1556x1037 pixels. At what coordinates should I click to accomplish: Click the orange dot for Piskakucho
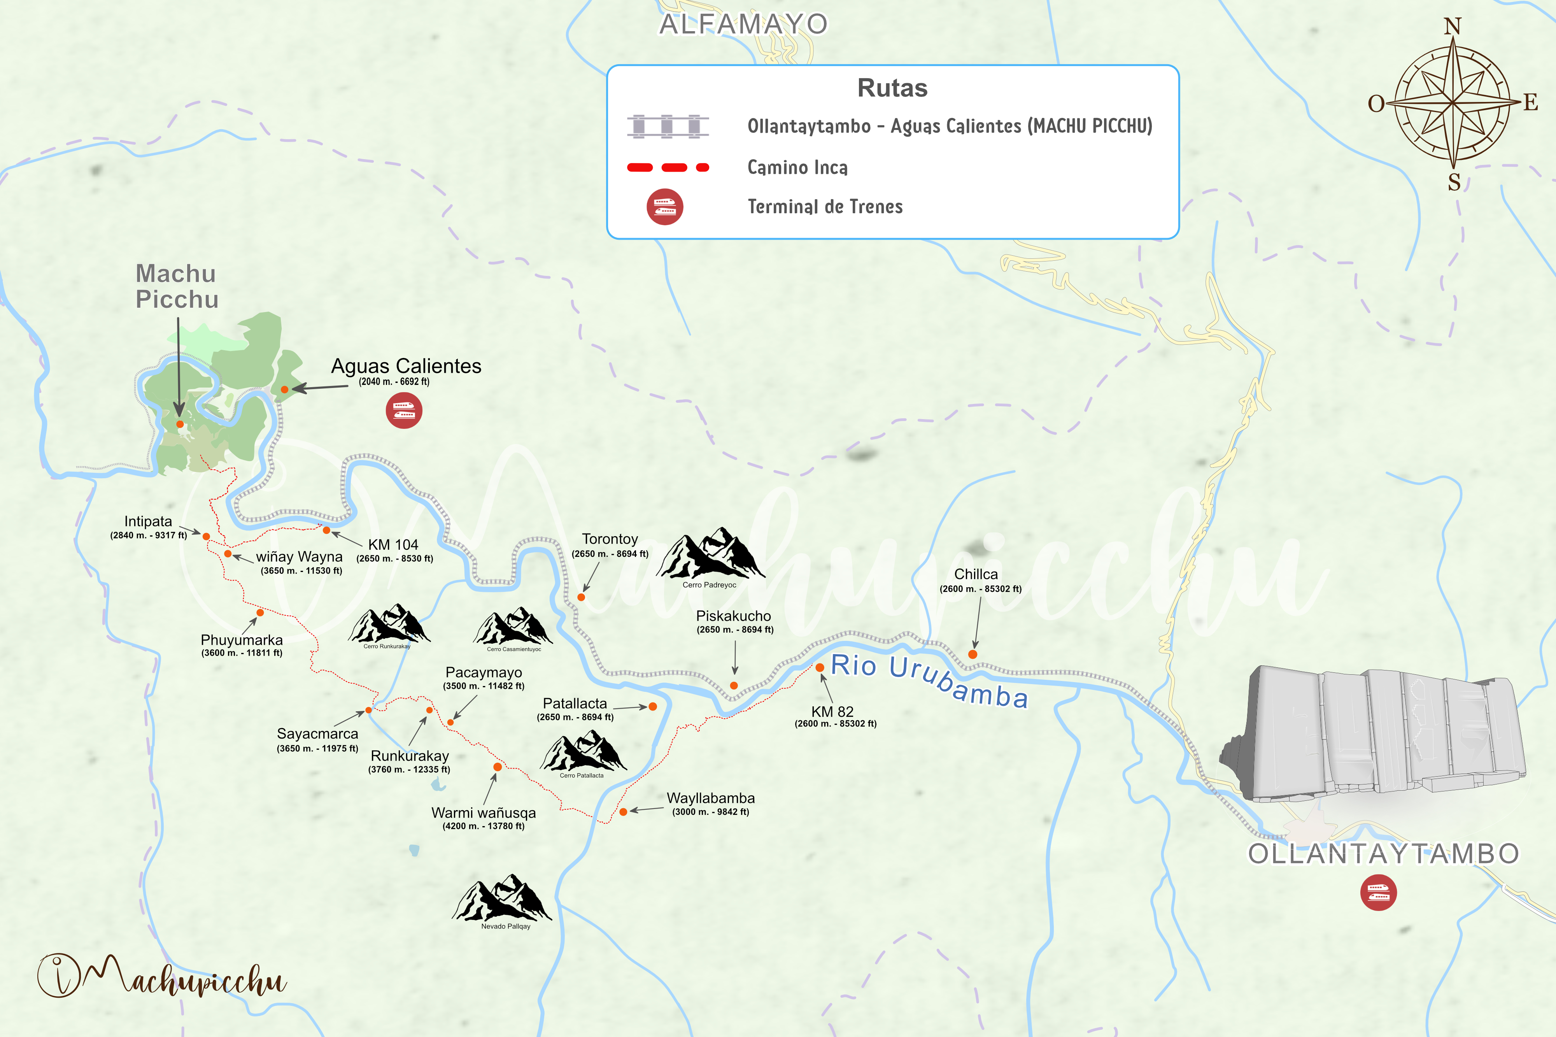point(734,686)
